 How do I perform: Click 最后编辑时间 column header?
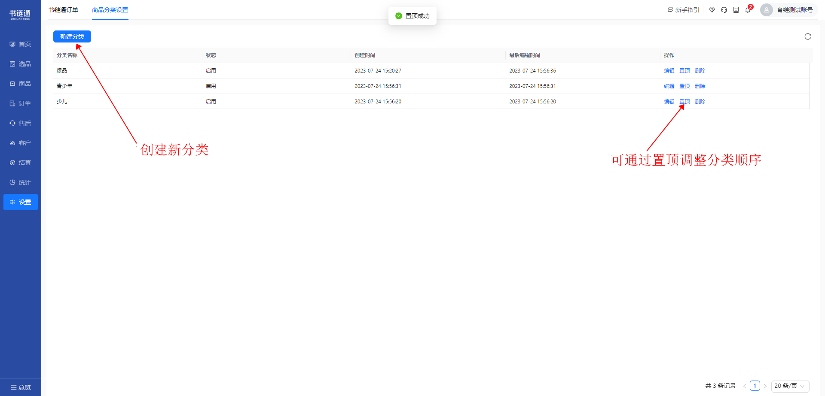click(525, 55)
